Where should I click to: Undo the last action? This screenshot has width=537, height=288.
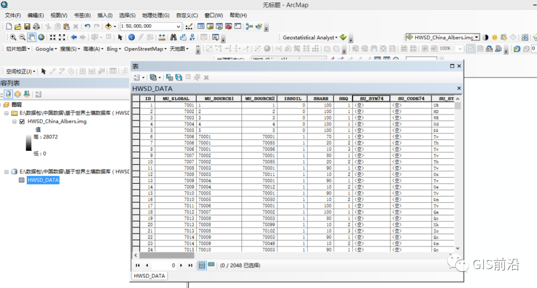(x=88, y=26)
